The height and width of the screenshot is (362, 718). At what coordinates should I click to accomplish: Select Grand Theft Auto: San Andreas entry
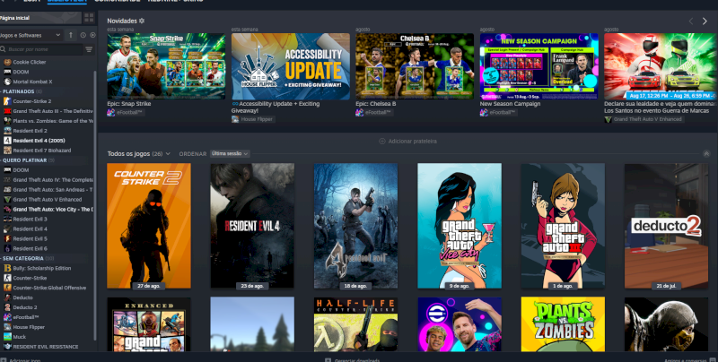[x=47, y=190]
